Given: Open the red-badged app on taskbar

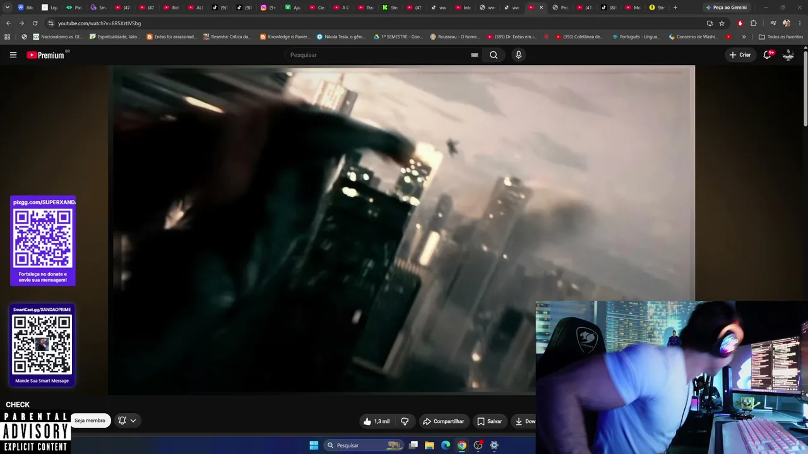Looking at the screenshot, I should (x=478, y=445).
